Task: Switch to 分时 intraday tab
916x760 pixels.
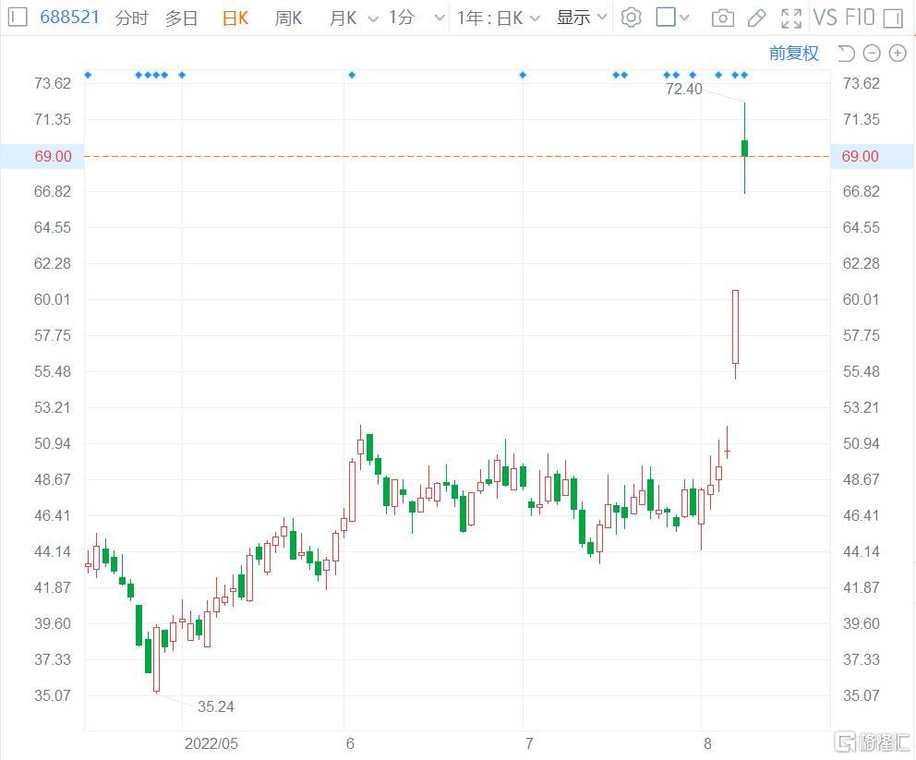Action: 131,18
